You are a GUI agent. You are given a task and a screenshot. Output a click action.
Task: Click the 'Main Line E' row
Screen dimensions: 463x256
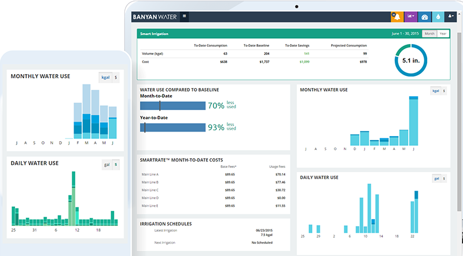click(213, 206)
